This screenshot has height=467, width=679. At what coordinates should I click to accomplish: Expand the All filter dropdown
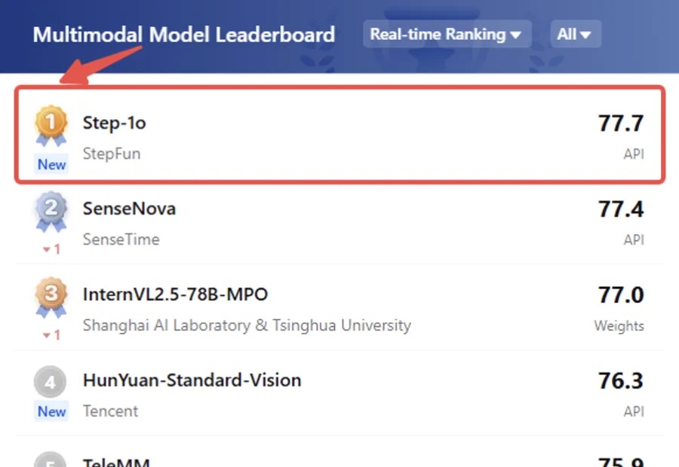[576, 34]
